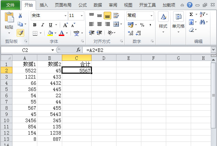The height and width of the screenshot is (146, 217).
Task: Decrease decimal places
Action: [x=139, y=33]
